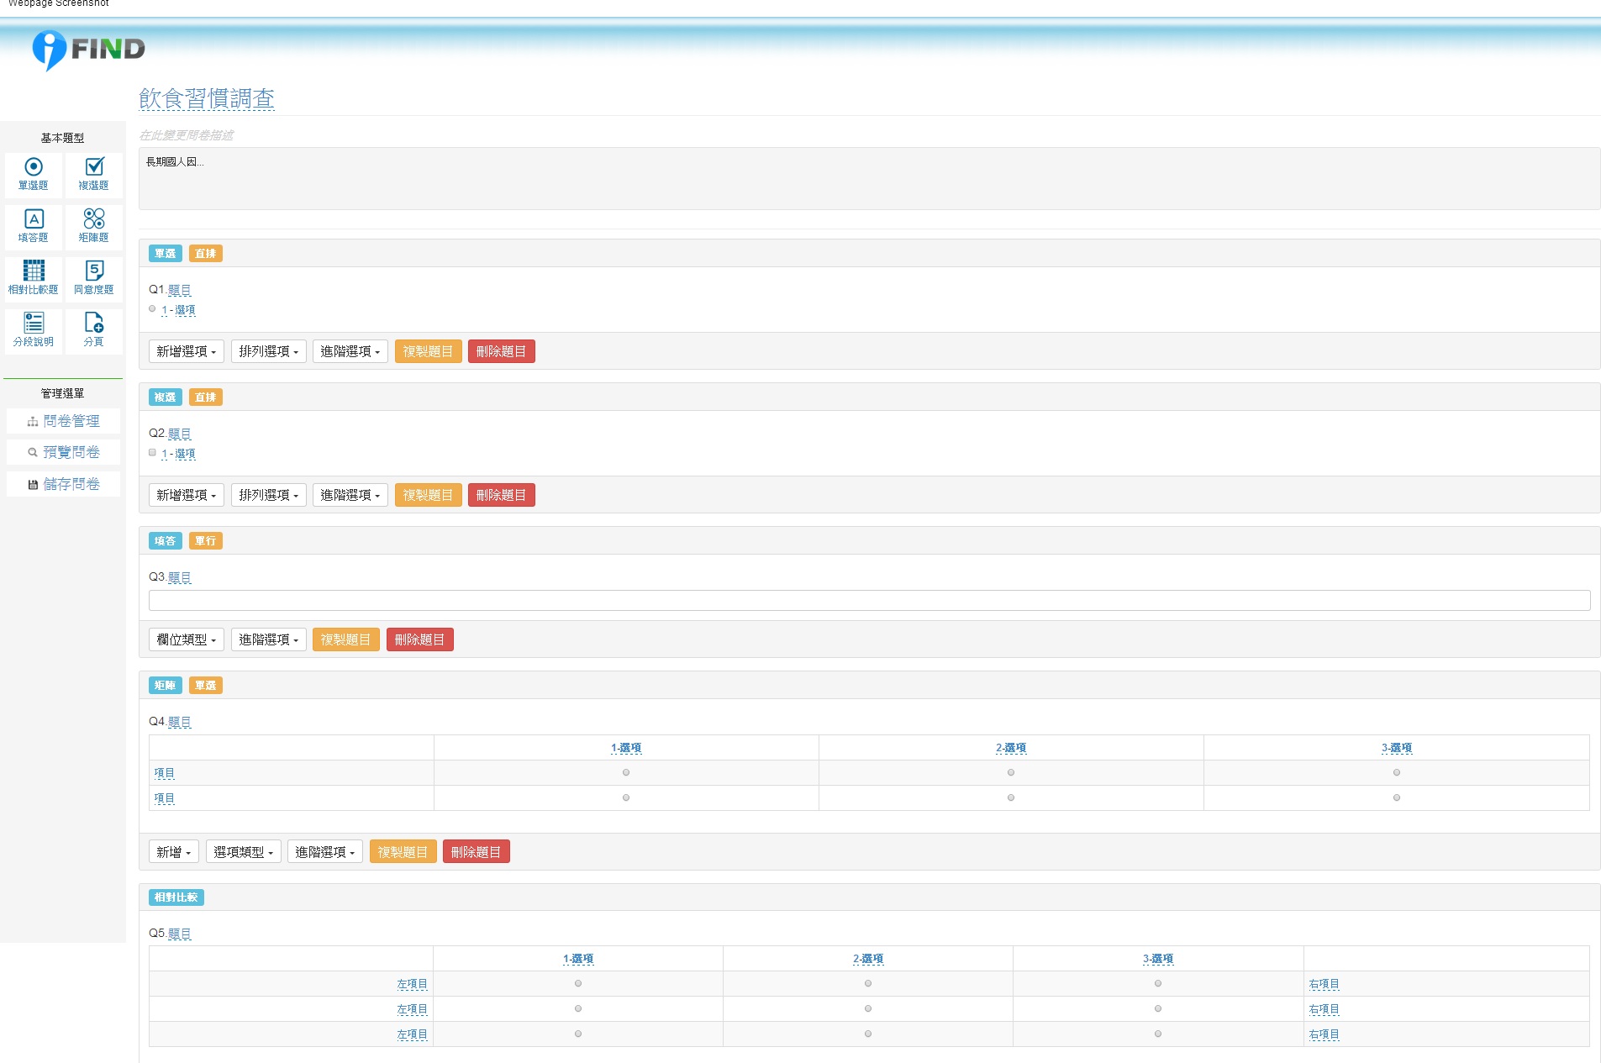The width and height of the screenshot is (1601, 1063).
Task: Open Q4 進階選項 dropdown
Action: pos(325,852)
